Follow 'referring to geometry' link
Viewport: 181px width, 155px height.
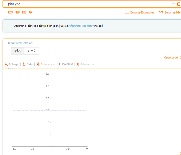(x=81, y=26)
